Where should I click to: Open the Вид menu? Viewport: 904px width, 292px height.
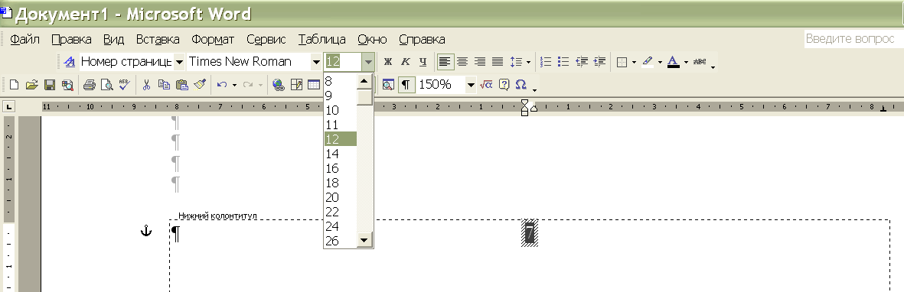114,40
